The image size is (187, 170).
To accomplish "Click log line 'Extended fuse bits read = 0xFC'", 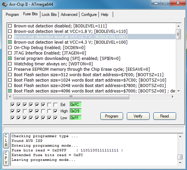I will (x=47, y=155).
